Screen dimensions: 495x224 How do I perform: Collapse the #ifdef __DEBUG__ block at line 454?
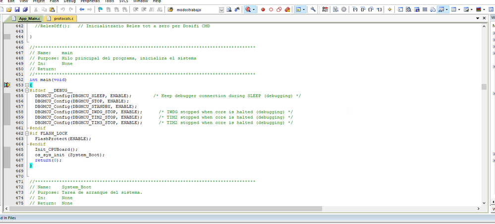(27, 90)
